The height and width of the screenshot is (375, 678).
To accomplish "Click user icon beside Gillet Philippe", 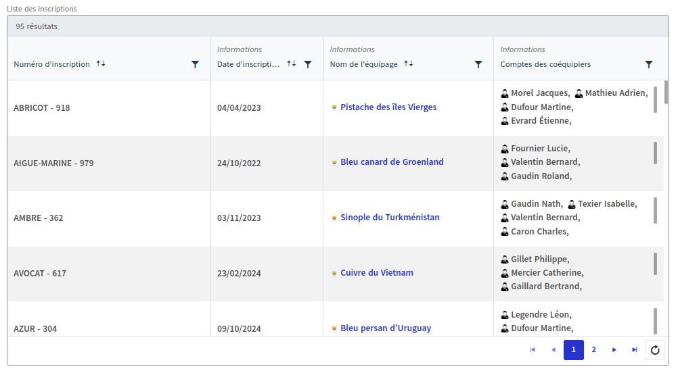I will pos(505,259).
